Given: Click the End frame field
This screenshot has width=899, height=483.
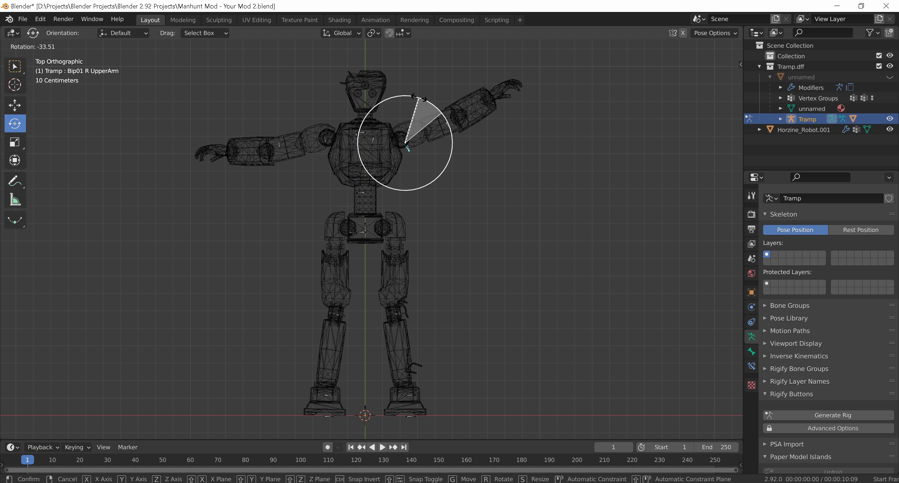Looking at the screenshot, I should click(716, 447).
